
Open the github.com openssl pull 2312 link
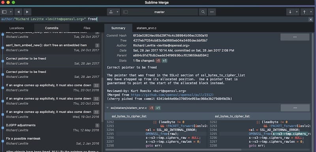(172, 95)
